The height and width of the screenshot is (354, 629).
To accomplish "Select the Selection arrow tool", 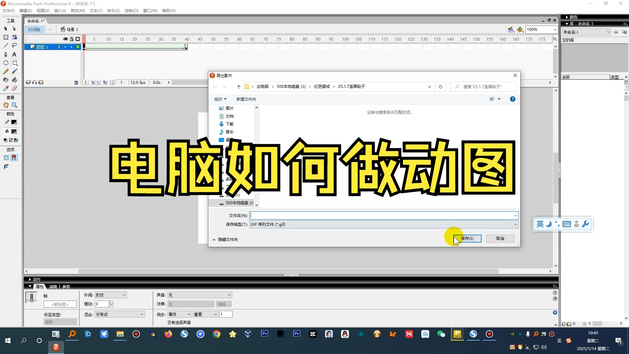I will point(6,29).
